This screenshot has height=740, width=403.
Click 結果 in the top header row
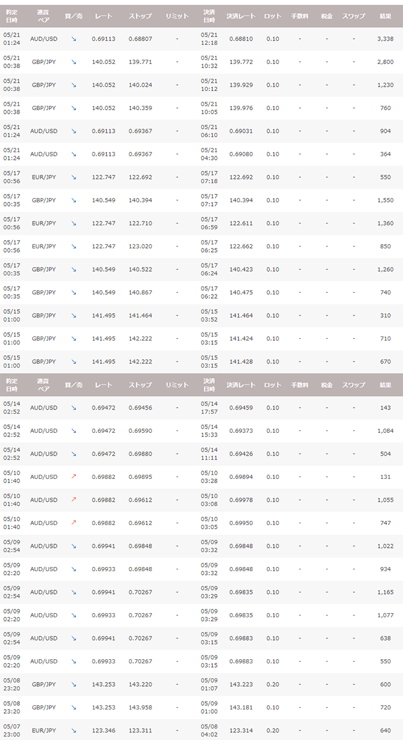[x=385, y=16]
